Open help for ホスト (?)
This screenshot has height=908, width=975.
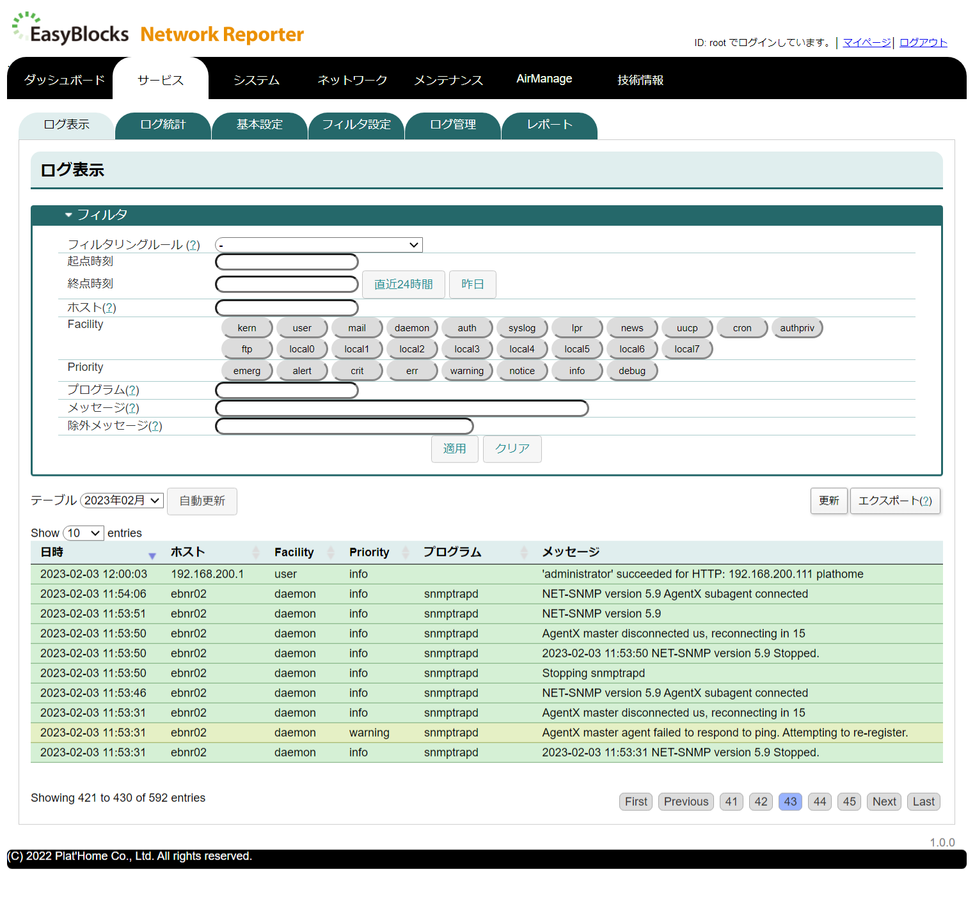tap(109, 308)
